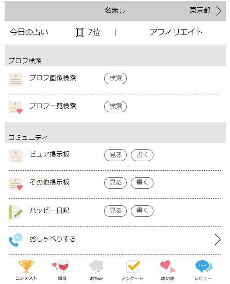Click 検索 button for プロフ一覧検索
230x284 pixels.
pyautogui.click(x=115, y=106)
